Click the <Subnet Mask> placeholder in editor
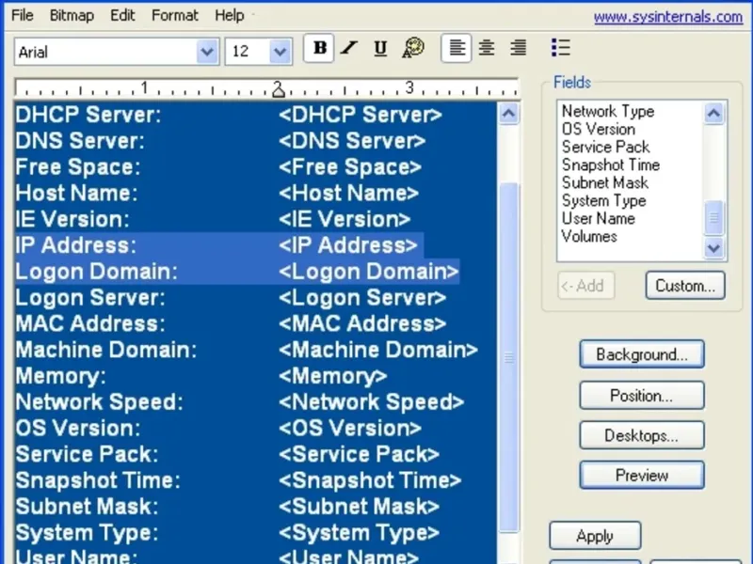The width and height of the screenshot is (753, 564). [x=359, y=507]
